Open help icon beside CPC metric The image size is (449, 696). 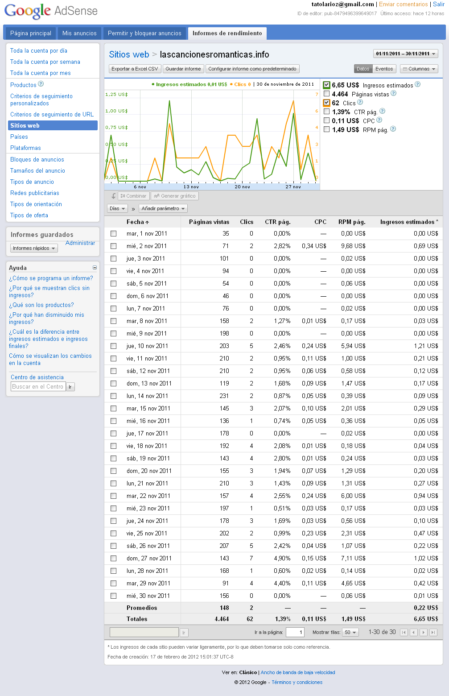pos(379,120)
